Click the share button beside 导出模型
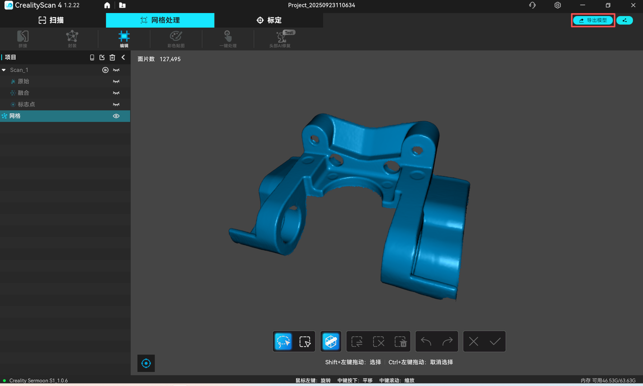The image size is (643, 386). point(624,21)
